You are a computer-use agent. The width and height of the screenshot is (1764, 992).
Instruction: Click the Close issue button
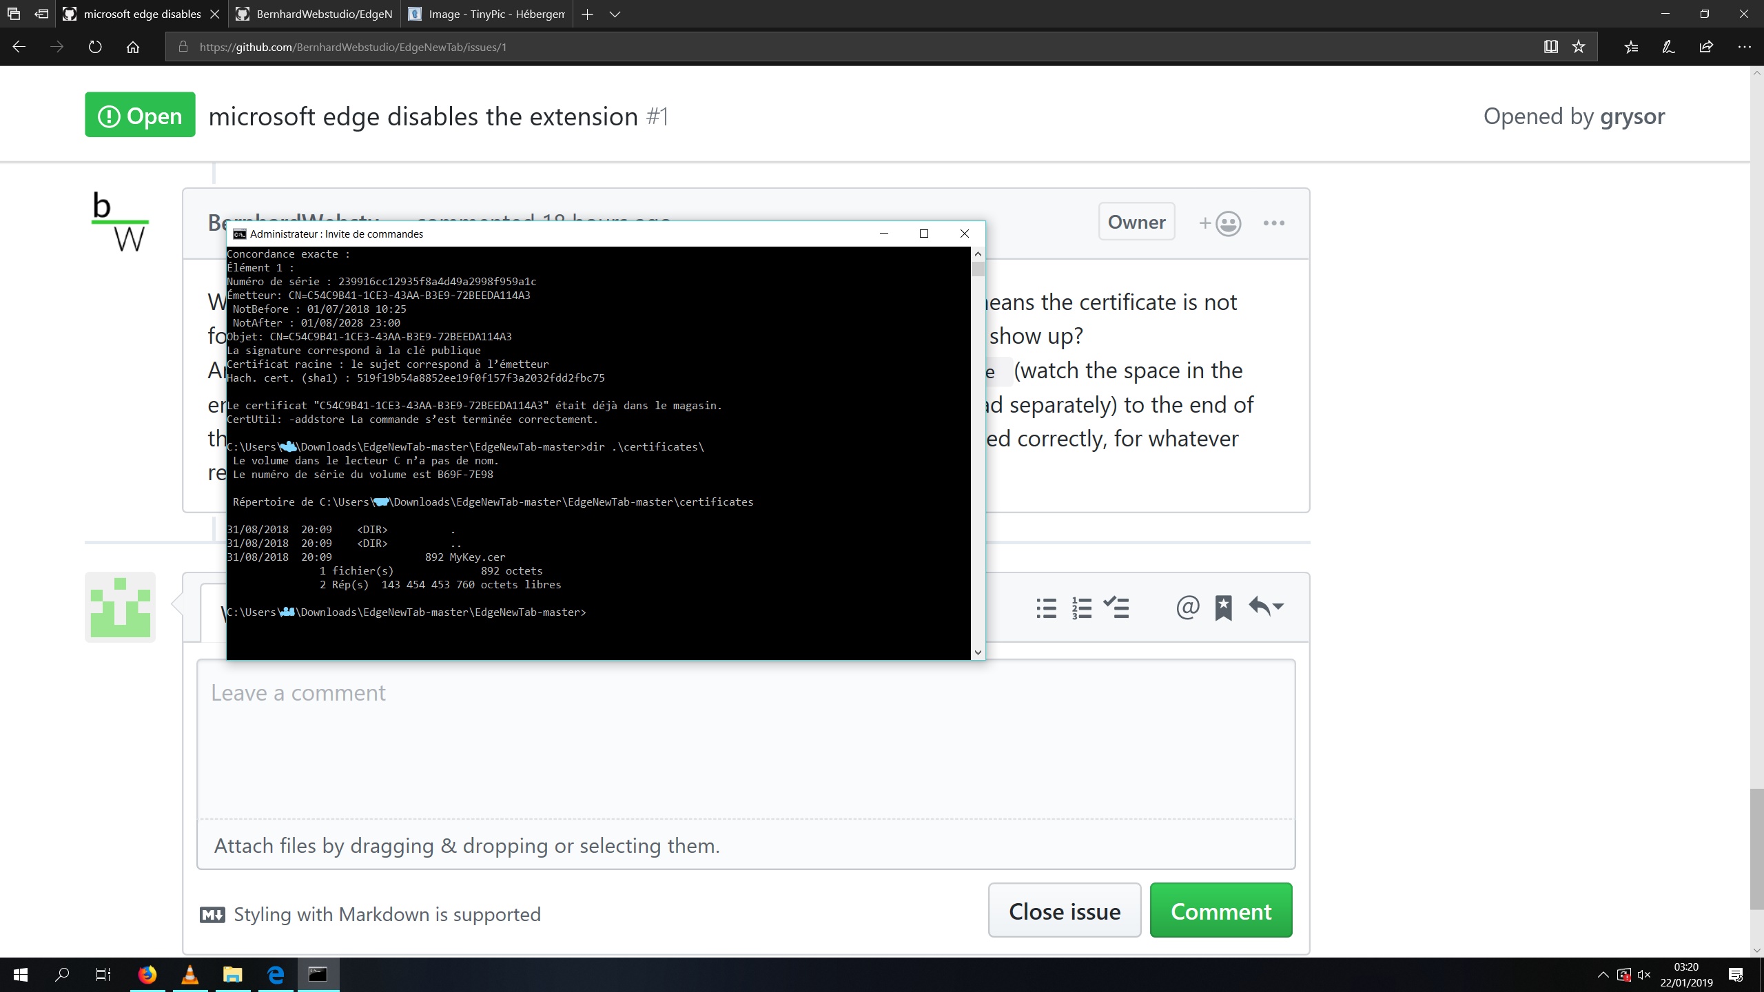pyautogui.click(x=1065, y=910)
